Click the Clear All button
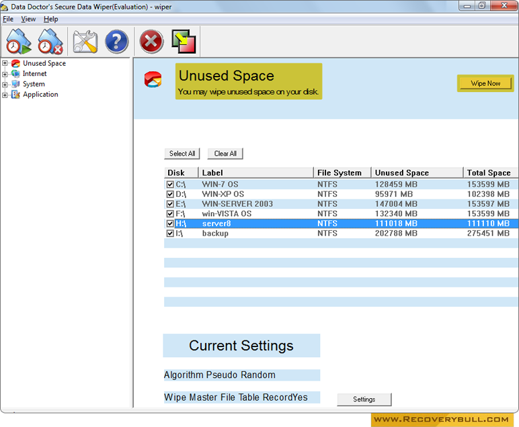Viewport: 519px width, 427px height. tap(225, 154)
